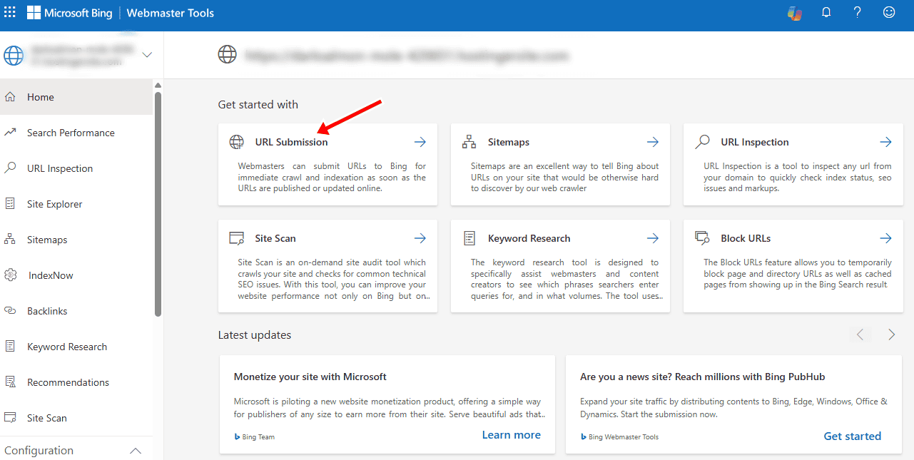Image resolution: width=914 pixels, height=460 pixels.
Task: Open the Block URLs card title
Action: 746,238
